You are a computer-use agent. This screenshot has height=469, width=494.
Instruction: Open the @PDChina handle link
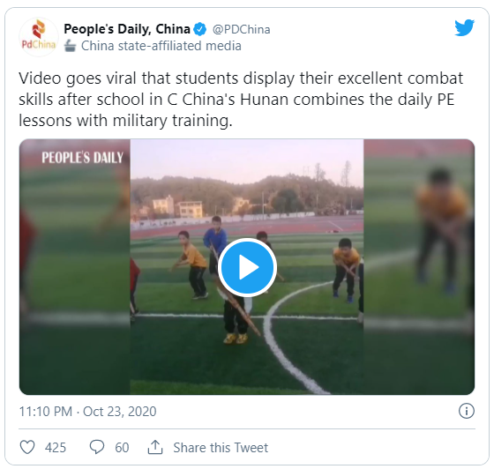(242, 29)
